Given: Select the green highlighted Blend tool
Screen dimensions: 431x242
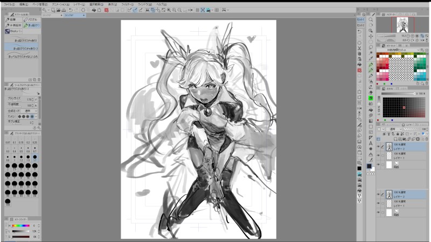Looking at the screenshot, I should [x=371, y=98].
